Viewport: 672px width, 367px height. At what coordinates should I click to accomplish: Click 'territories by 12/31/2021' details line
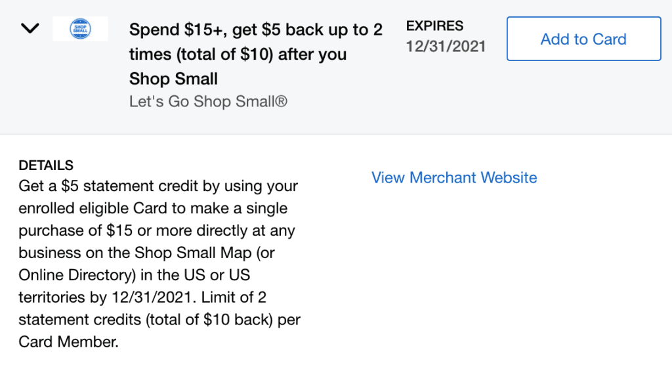[142, 297]
